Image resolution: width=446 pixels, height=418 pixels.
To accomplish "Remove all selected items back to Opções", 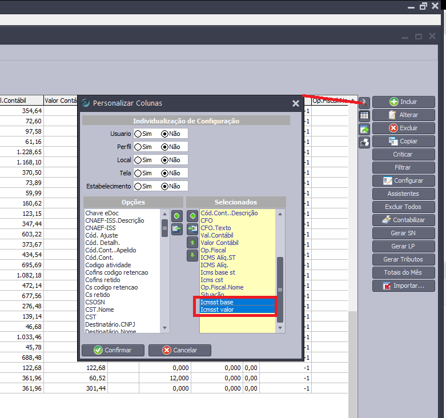I will (192, 229).
